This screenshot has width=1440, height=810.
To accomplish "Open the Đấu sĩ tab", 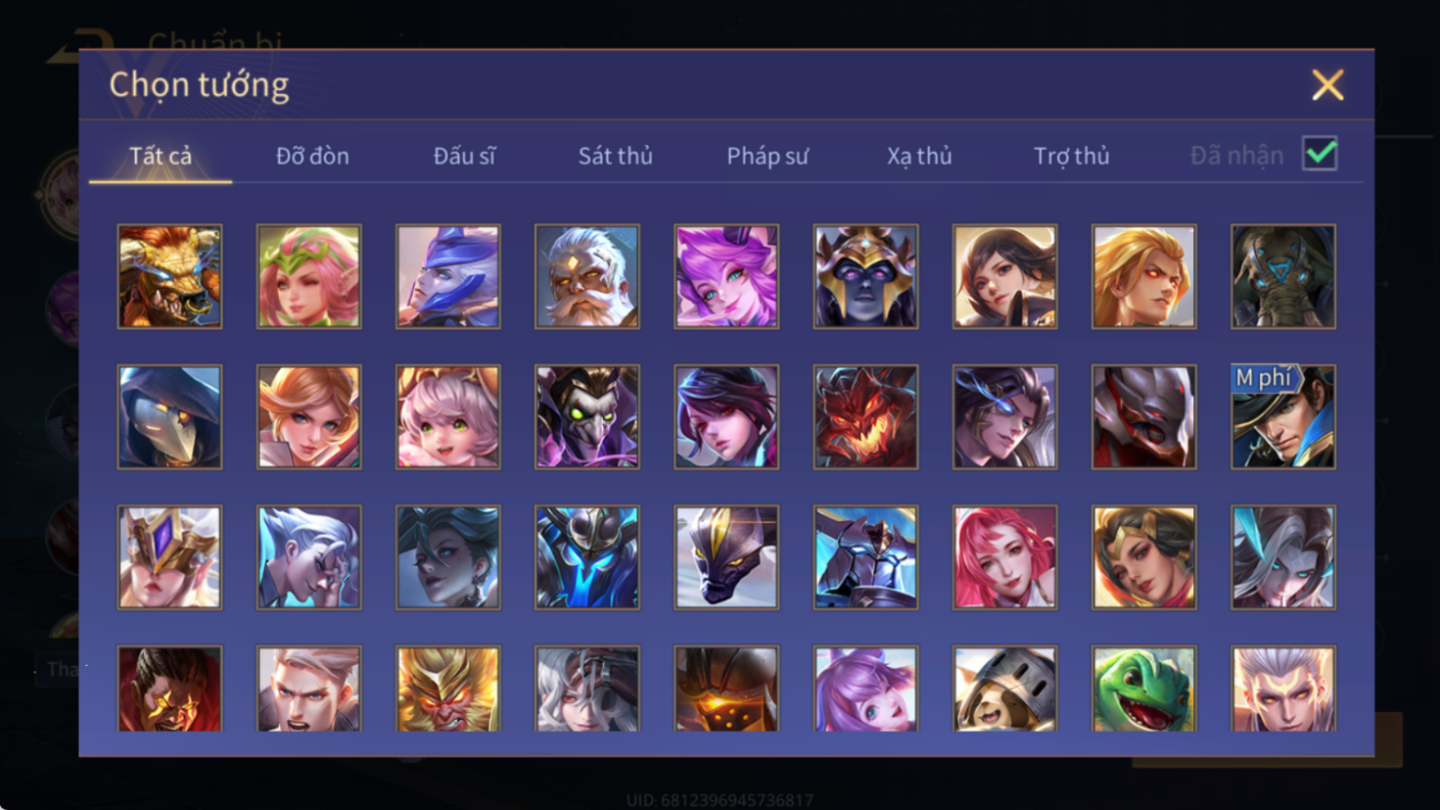I will click(464, 156).
